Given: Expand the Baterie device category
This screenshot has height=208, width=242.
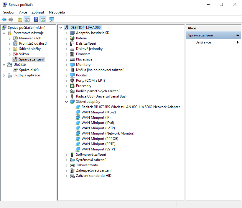Looking at the screenshot, I should coord(67,38).
